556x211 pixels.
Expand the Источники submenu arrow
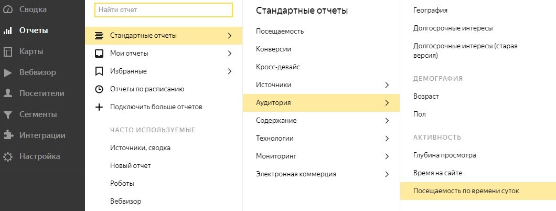click(x=387, y=85)
